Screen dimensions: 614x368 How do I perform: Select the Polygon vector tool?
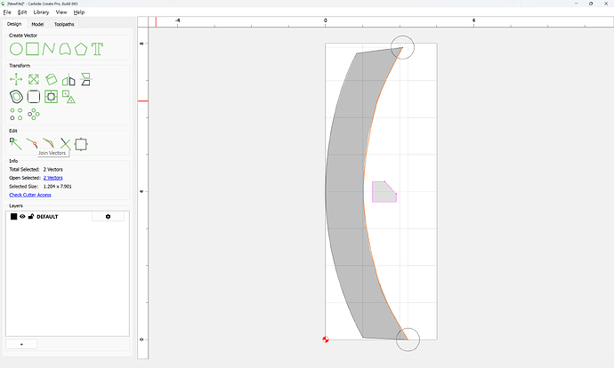[81, 49]
